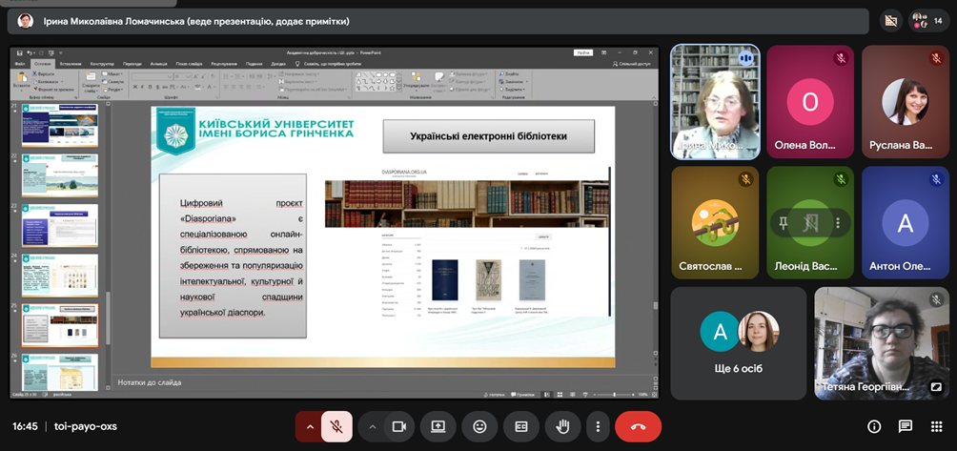Open the chat panel icon

coord(905,426)
